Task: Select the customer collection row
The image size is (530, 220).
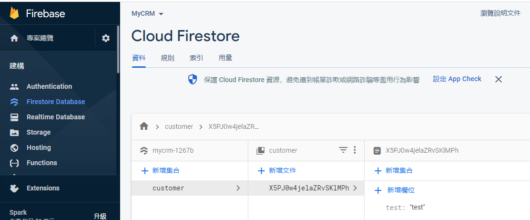Action: (190, 188)
